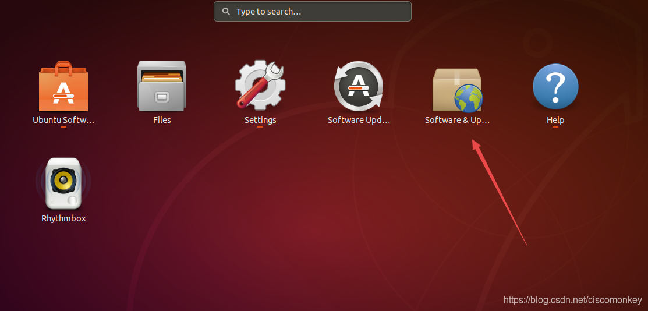Click the magnifier icon in the search bar
The height and width of the screenshot is (311, 648).
point(226,12)
